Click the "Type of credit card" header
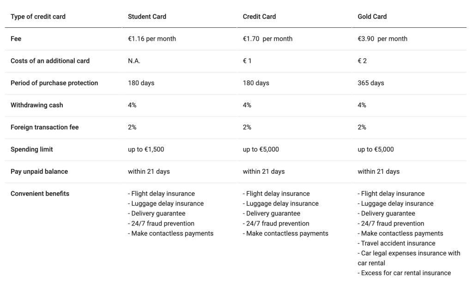This screenshot has height=282, width=472. pyautogui.click(x=38, y=17)
